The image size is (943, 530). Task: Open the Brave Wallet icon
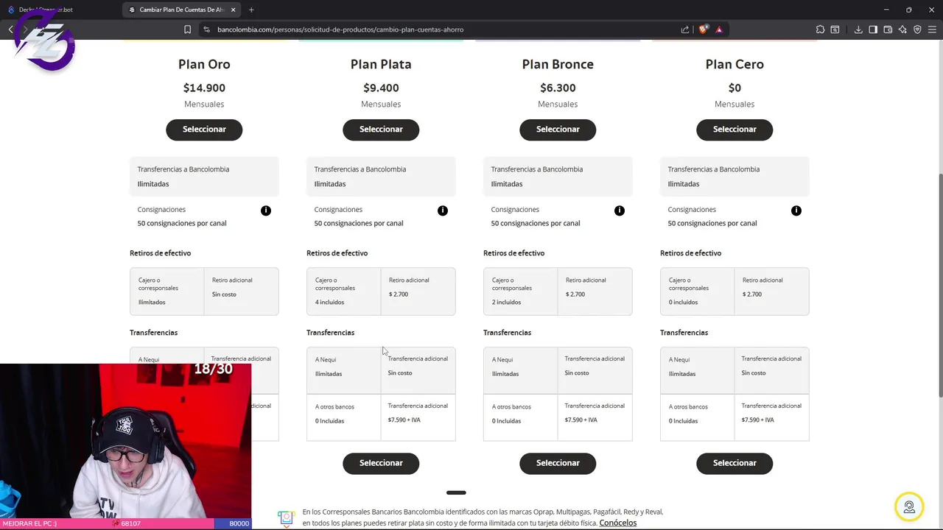(888, 29)
